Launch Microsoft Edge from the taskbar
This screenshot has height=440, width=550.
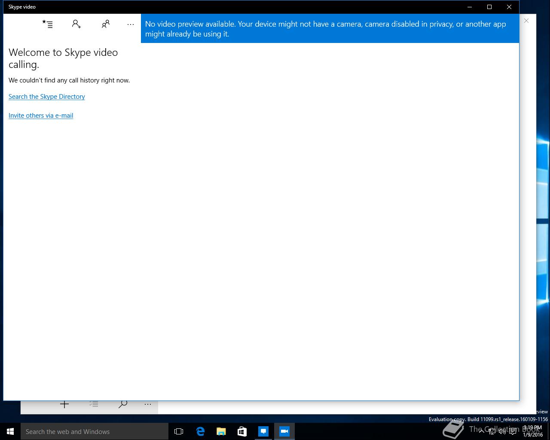click(200, 431)
